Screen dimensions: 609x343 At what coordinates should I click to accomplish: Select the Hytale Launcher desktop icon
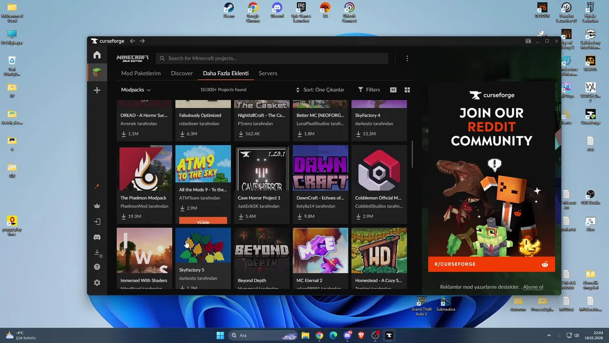590,12
